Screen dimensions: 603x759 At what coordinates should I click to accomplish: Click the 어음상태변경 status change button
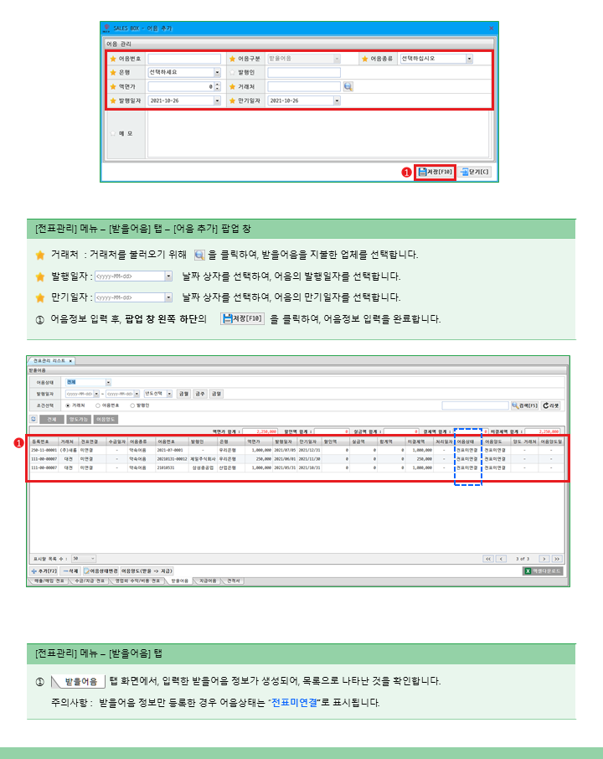(100, 571)
